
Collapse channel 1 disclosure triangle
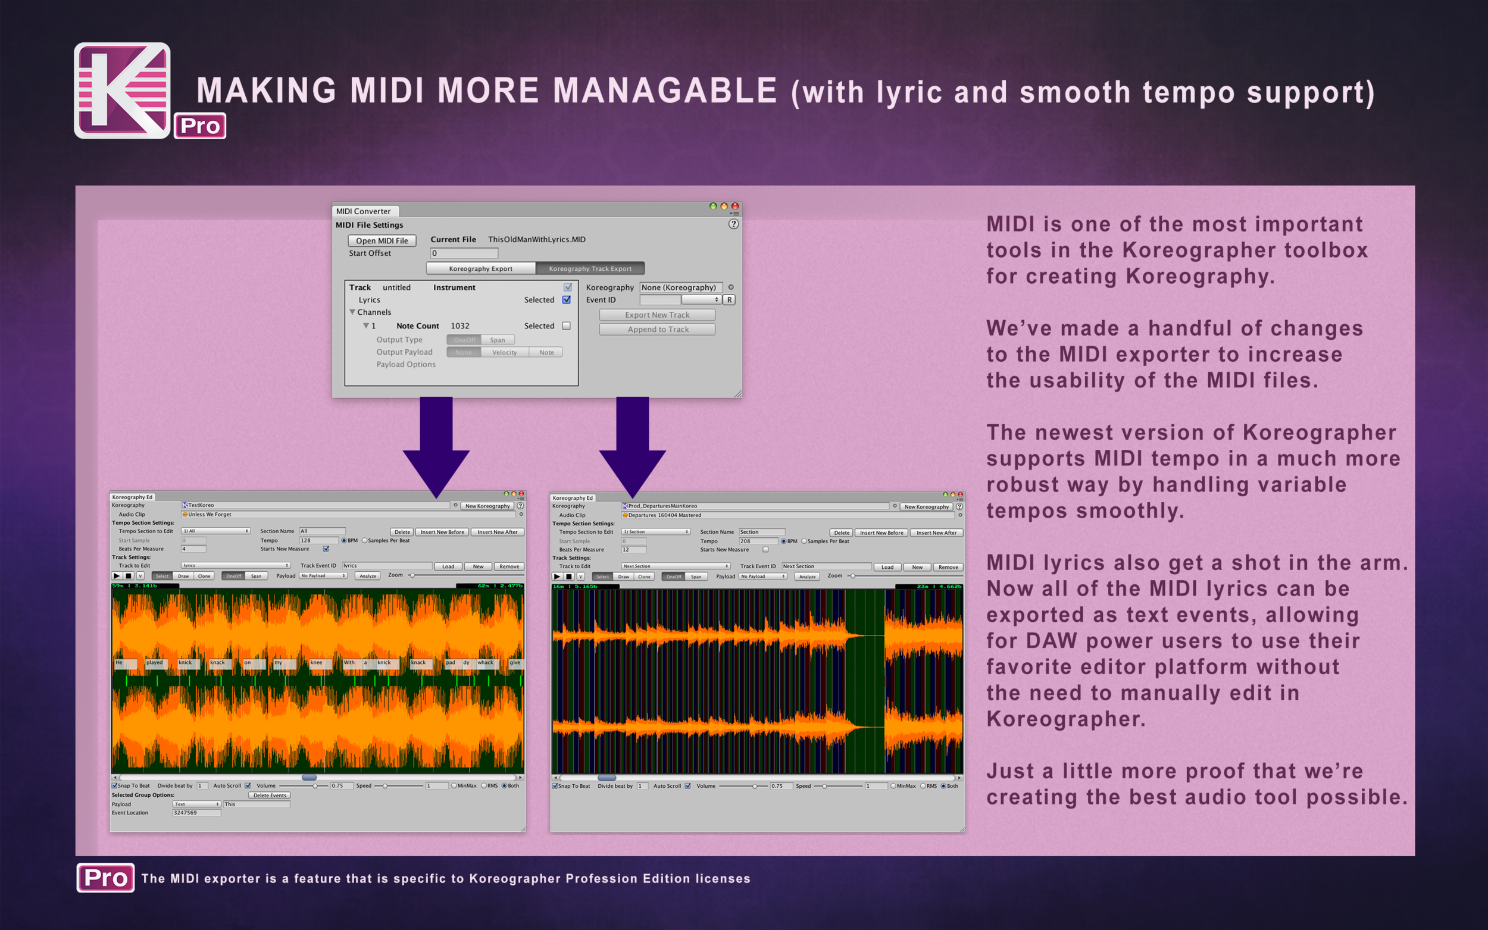click(365, 325)
